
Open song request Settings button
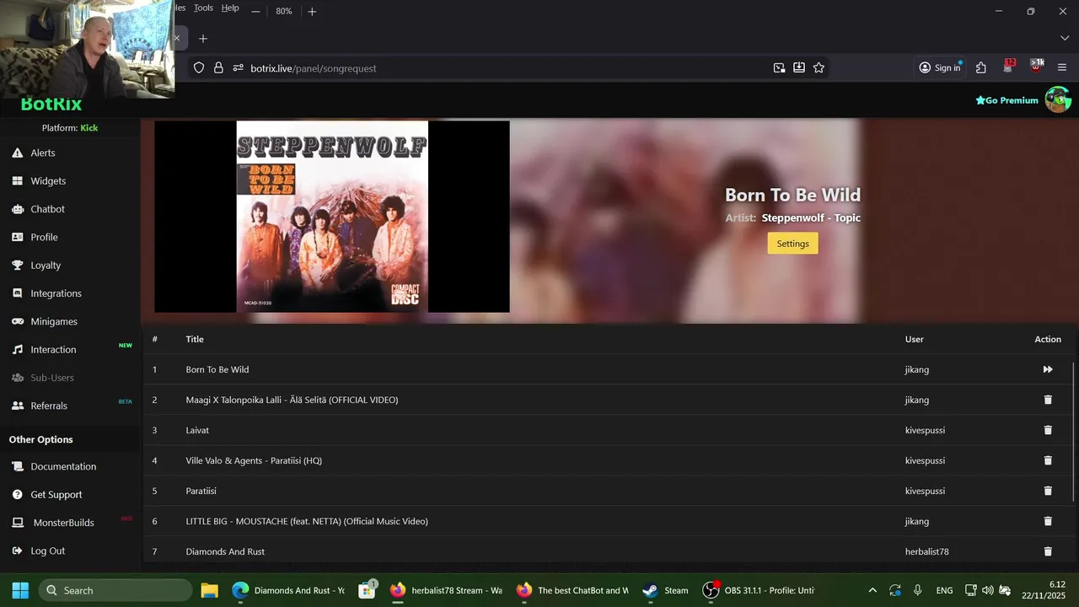[792, 244]
